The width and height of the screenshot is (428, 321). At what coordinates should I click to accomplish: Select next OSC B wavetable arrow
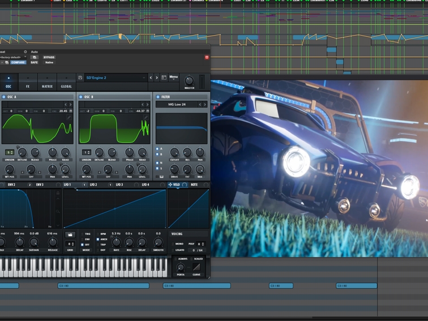(x=147, y=105)
